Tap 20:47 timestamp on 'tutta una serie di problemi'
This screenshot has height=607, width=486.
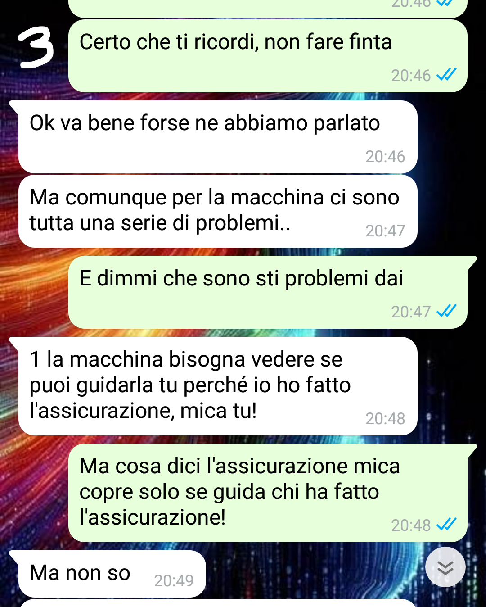coord(385,231)
